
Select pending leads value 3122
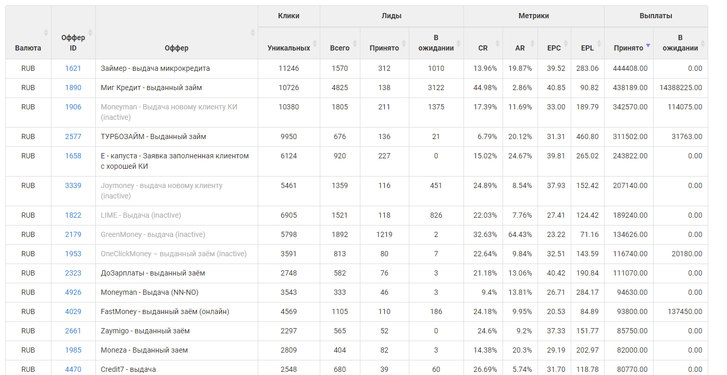pyautogui.click(x=436, y=87)
